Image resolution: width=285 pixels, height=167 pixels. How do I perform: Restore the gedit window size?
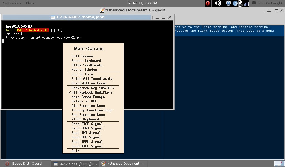276,11
